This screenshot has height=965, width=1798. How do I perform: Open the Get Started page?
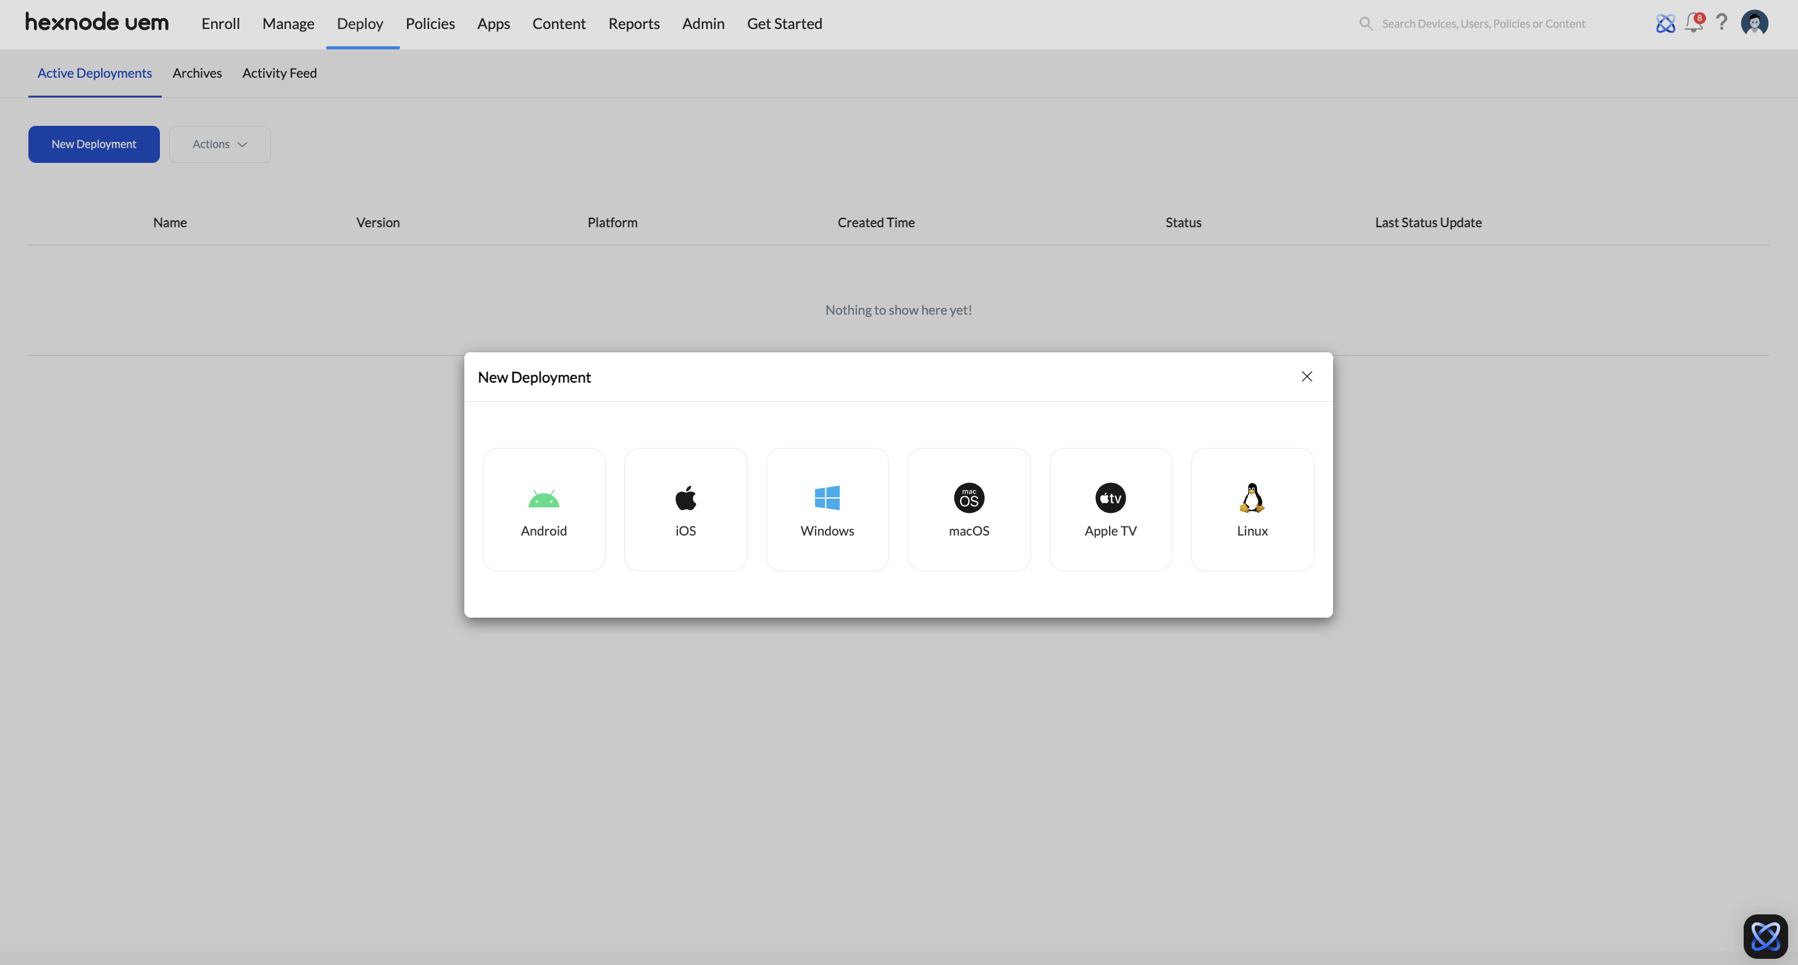pos(785,23)
